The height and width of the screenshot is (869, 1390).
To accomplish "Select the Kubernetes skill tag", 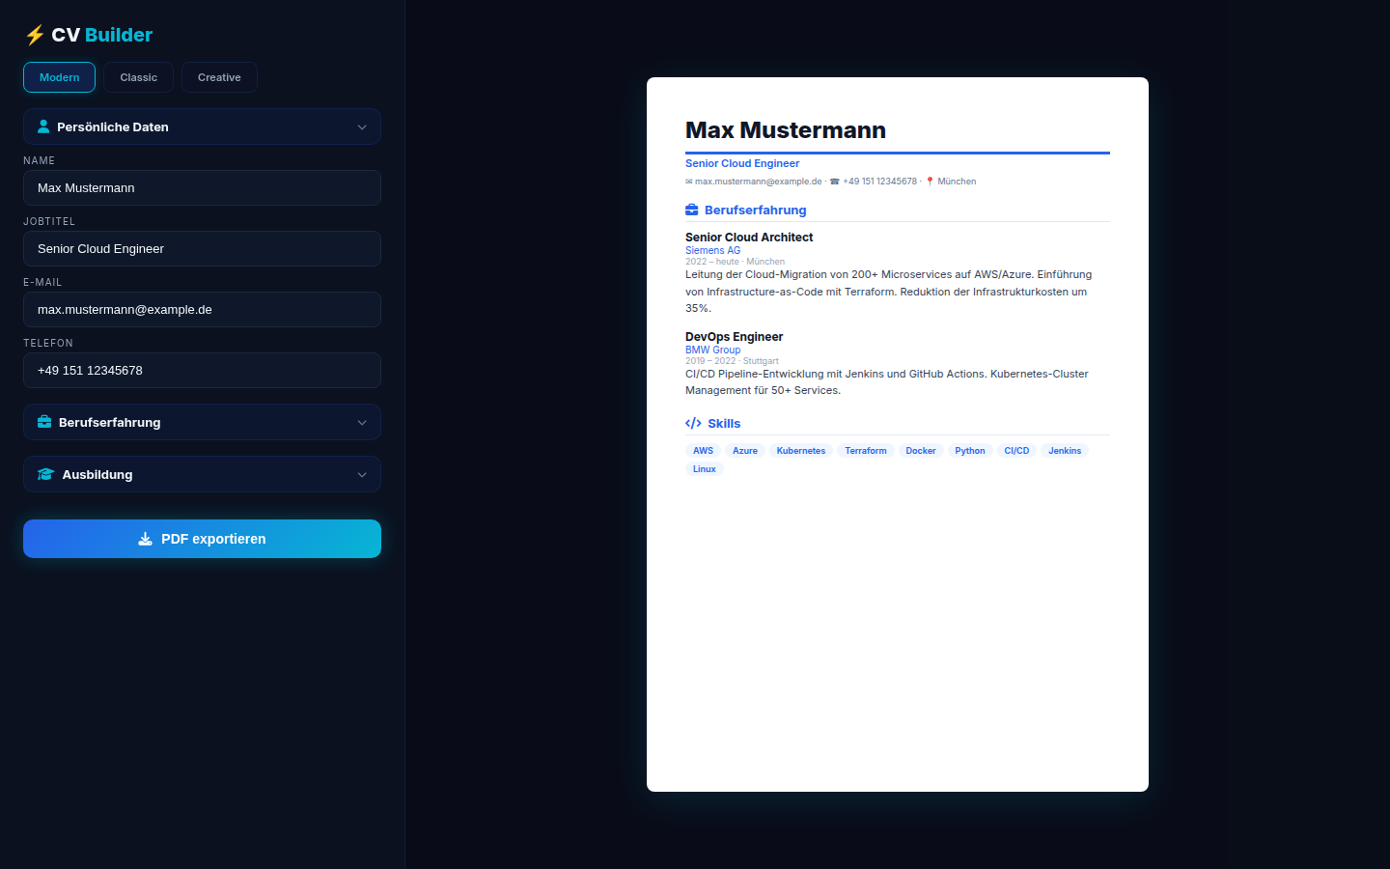I will point(801,450).
